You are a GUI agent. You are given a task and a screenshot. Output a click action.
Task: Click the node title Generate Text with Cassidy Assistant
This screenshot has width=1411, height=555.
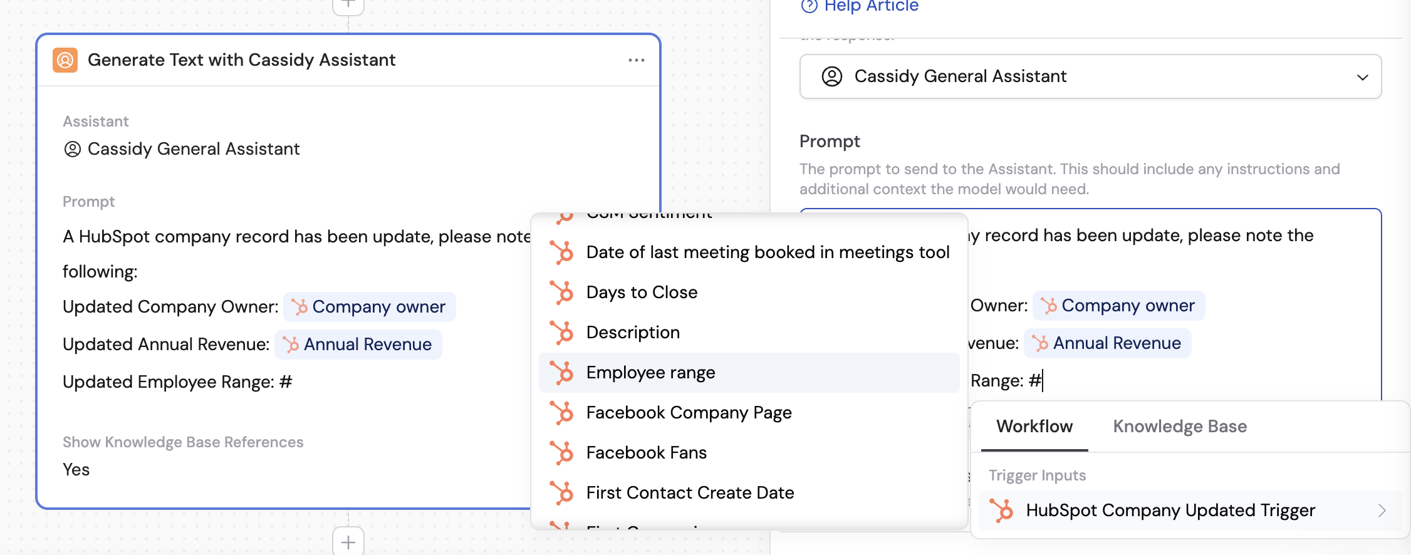pos(241,60)
